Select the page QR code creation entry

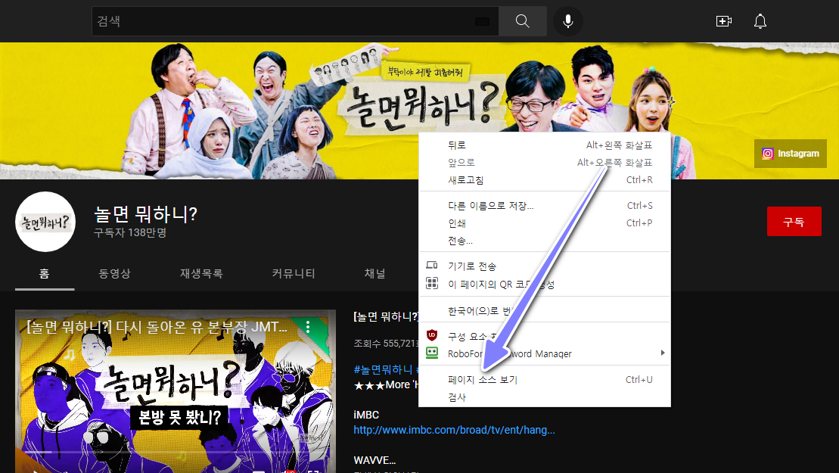(544, 284)
